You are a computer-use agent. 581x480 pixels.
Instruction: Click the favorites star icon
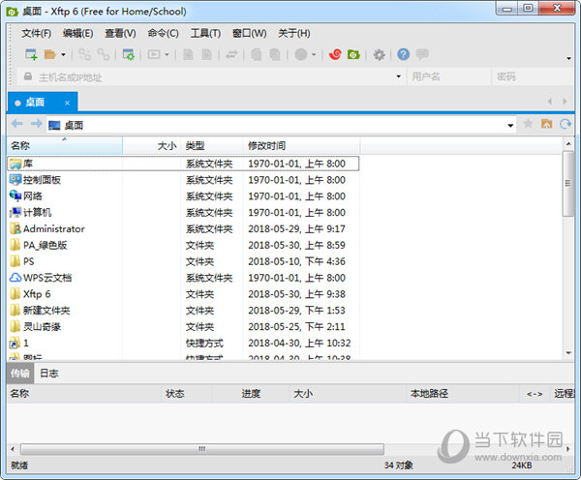click(528, 124)
